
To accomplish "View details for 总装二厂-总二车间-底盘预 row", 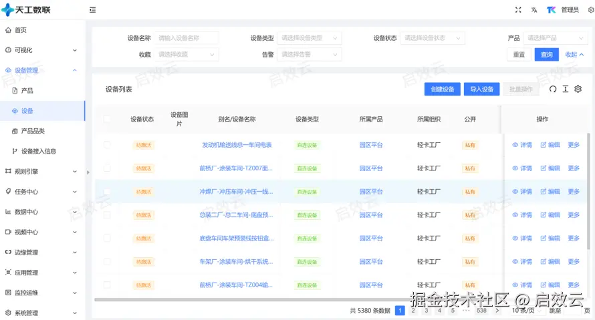I will tap(522, 215).
